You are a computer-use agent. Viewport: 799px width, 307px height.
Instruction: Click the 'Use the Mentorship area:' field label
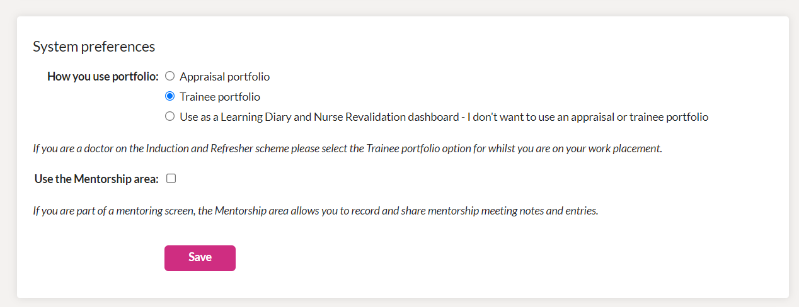click(96, 179)
